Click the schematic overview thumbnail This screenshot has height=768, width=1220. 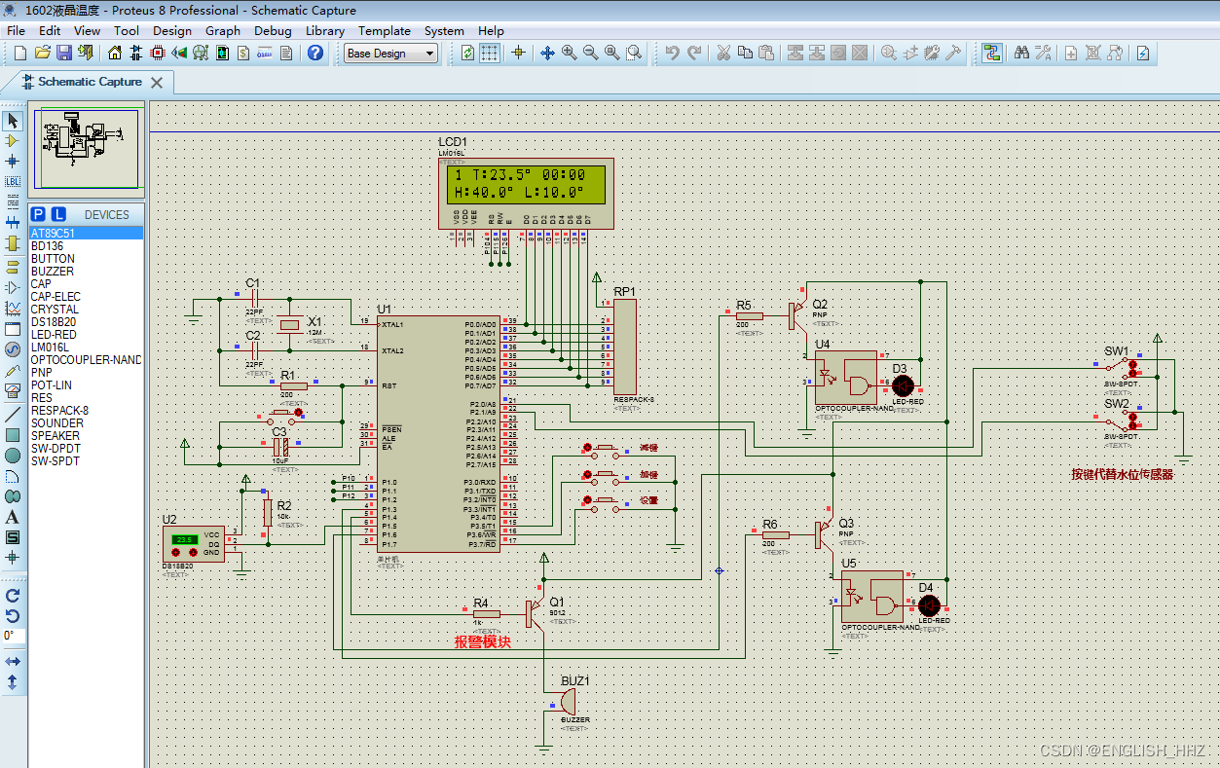87,147
